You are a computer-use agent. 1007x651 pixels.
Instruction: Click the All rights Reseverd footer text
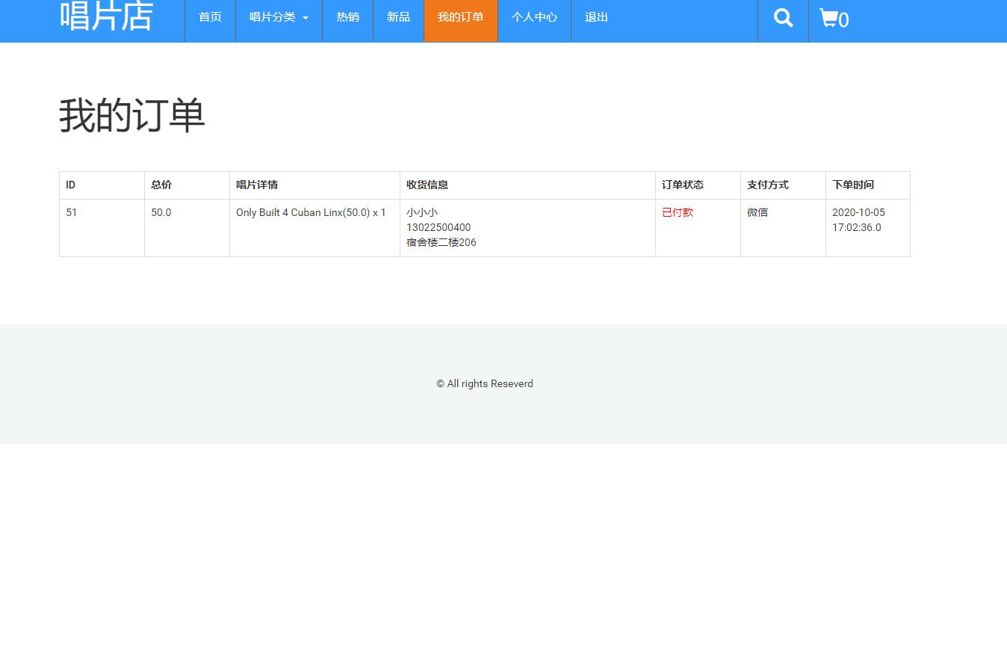484,383
